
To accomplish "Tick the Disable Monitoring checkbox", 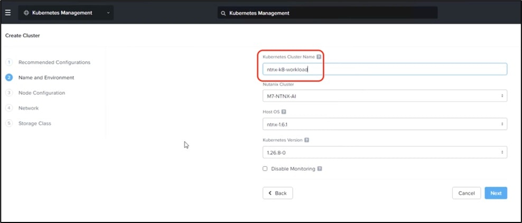I will point(265,169).
